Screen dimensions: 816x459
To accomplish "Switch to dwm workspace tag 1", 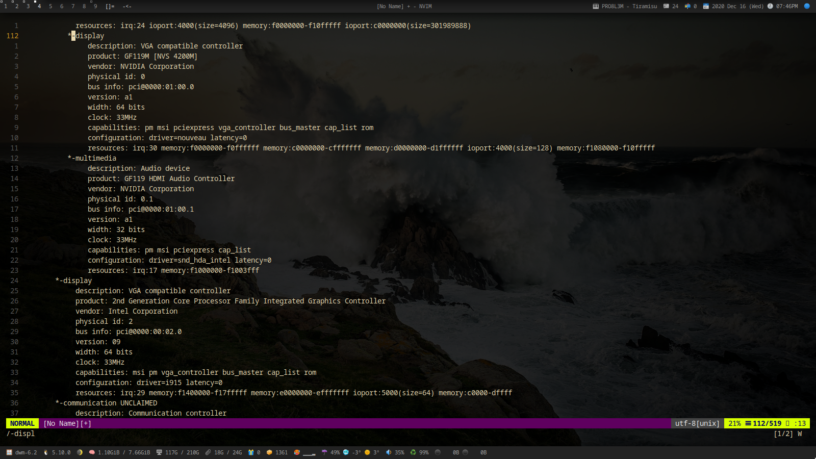I will point(6,6).
